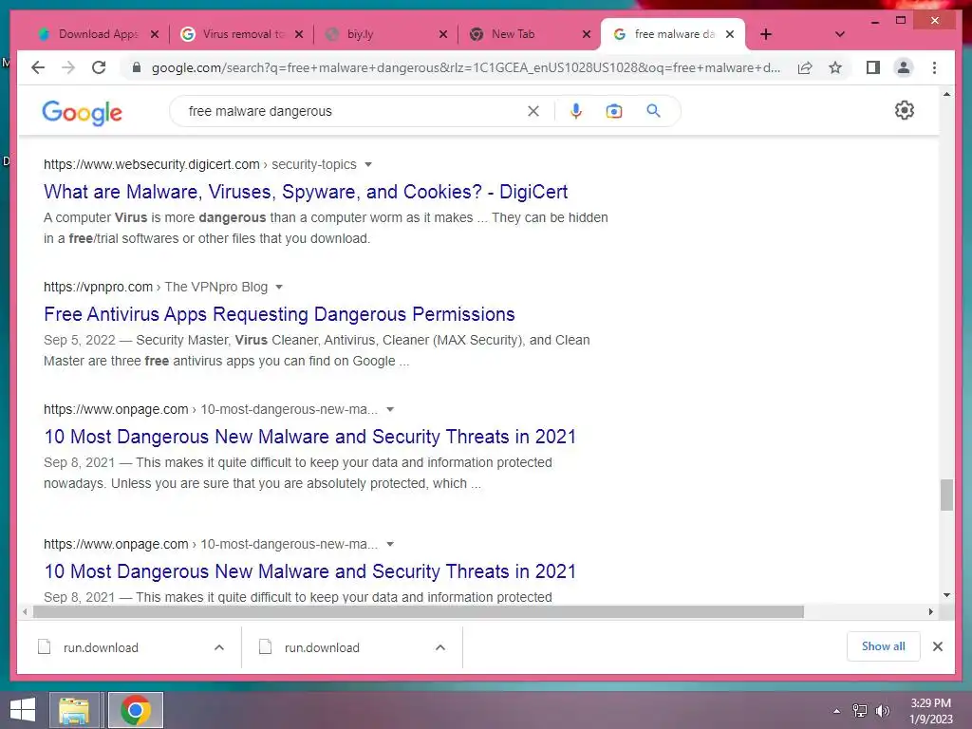Open Free Antivirus Apps Requesting Dangerous Permissions
Image resolution: width=972 pixels, height=729 pixels.
tap(279, 314)
